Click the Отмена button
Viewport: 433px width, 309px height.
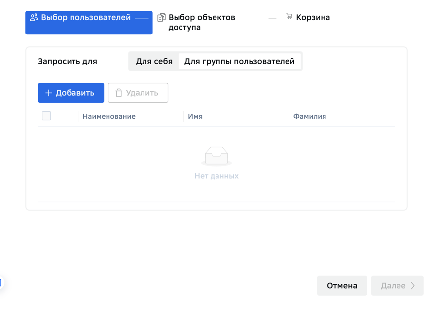click(x=342, y=286)
